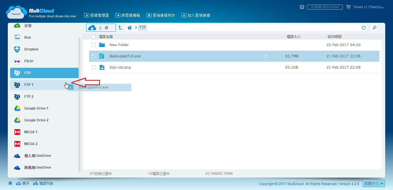393x190 pixels.
Task: Refresh the file list
Action: coord(364,28)
